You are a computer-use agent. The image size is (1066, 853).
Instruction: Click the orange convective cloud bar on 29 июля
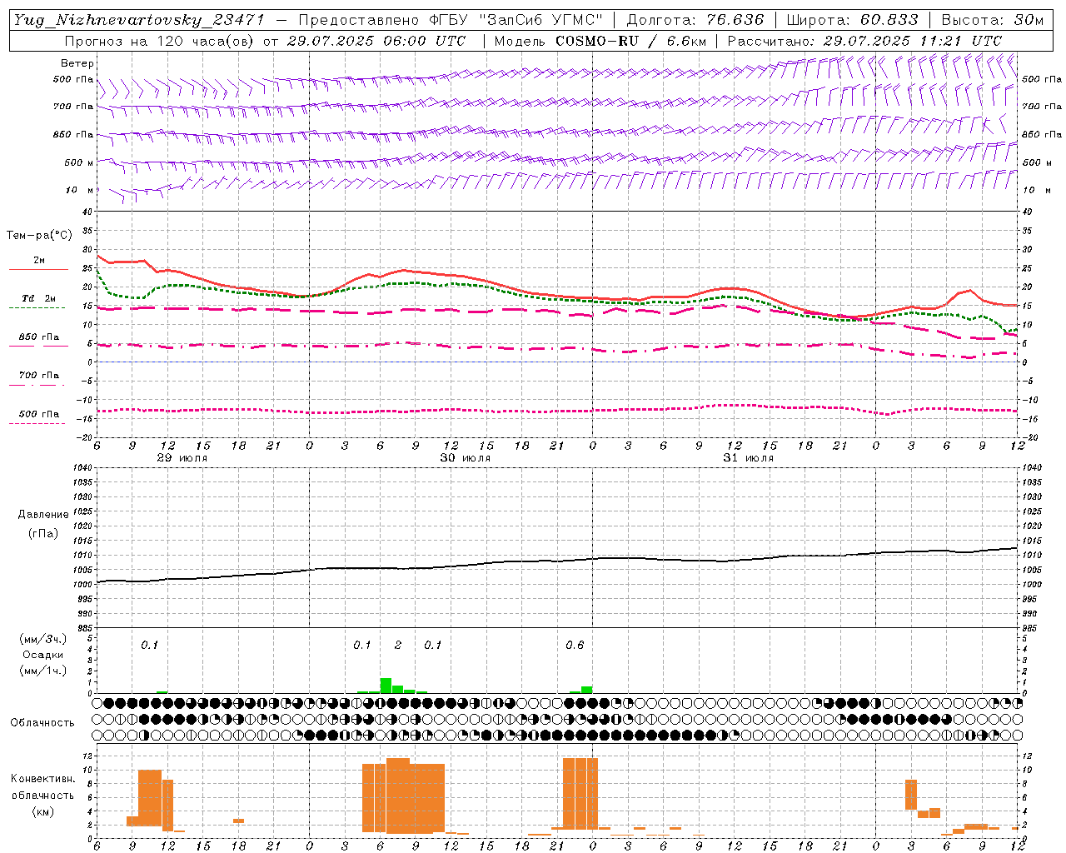(x=150, y=797)
